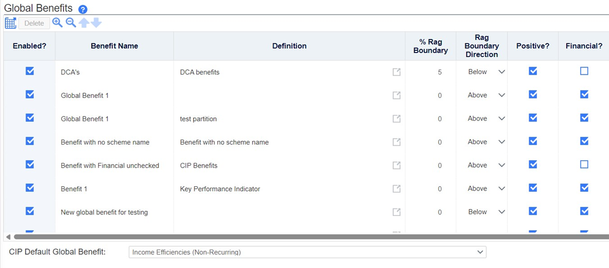Uncheck Enabled for DCA's benefit
This screenshot has height=268, width=609.
[x=29, y=71]
